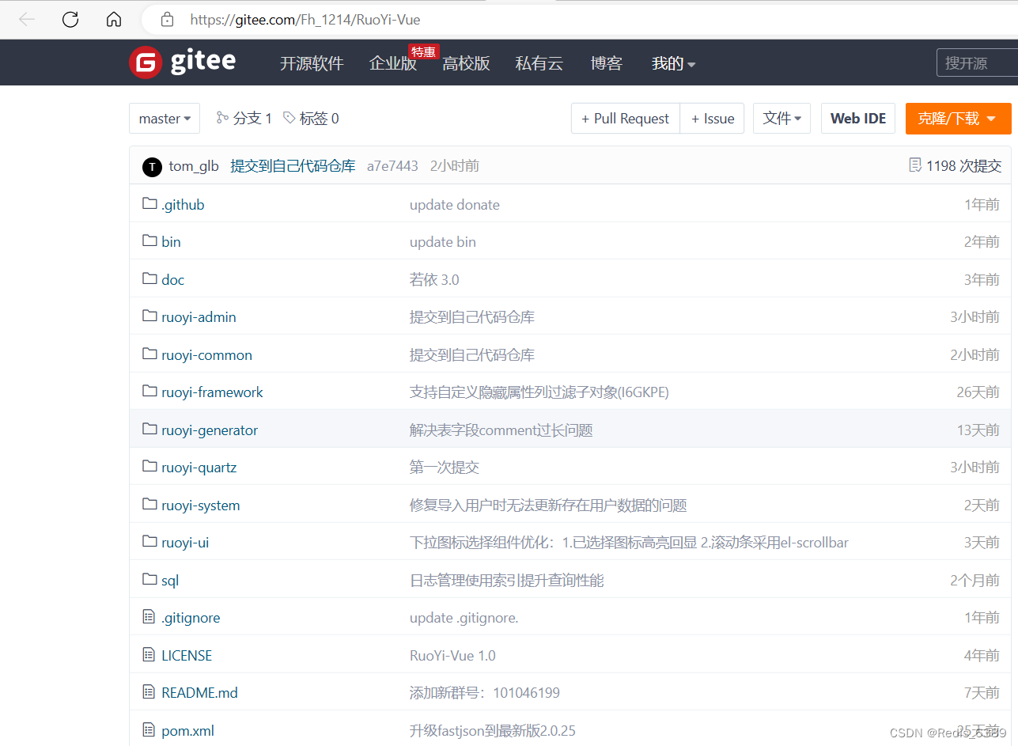This screenshot has width=1018, height=746.
Task: Click the Gitee logo
Action: tap(182, 62)
